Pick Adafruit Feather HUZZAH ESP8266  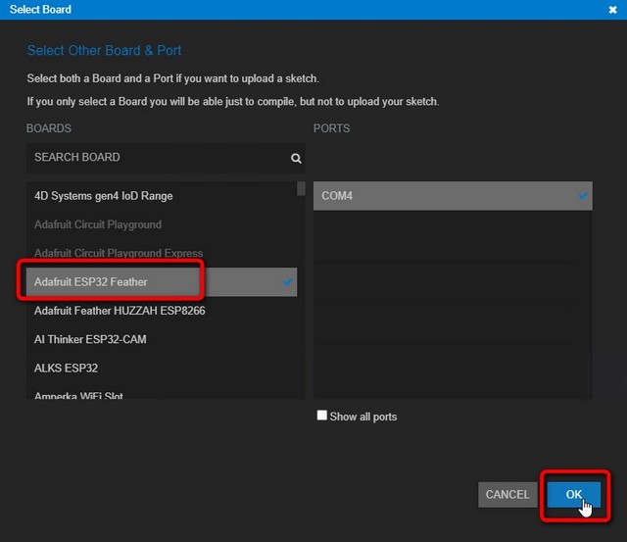[162, 311]
